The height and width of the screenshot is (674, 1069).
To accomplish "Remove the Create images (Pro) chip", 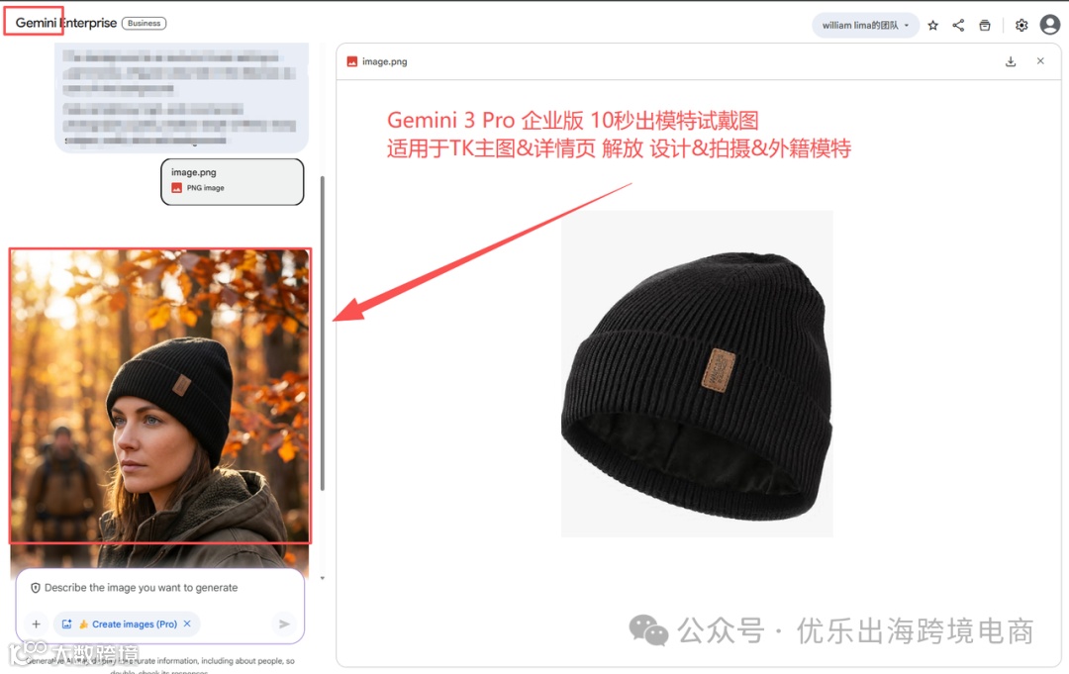I will pyautogui.click(x=187, y=624).
